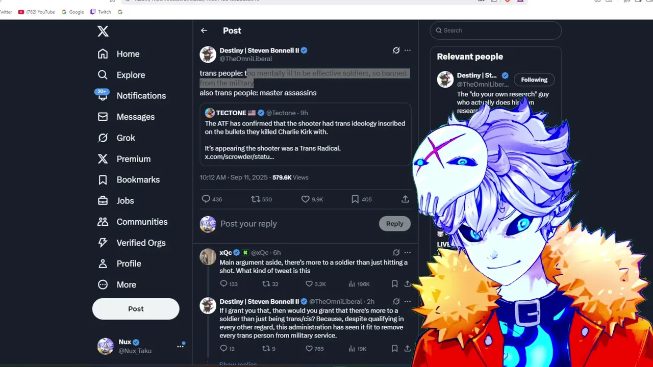Click the Reply button

coord(394,224)
